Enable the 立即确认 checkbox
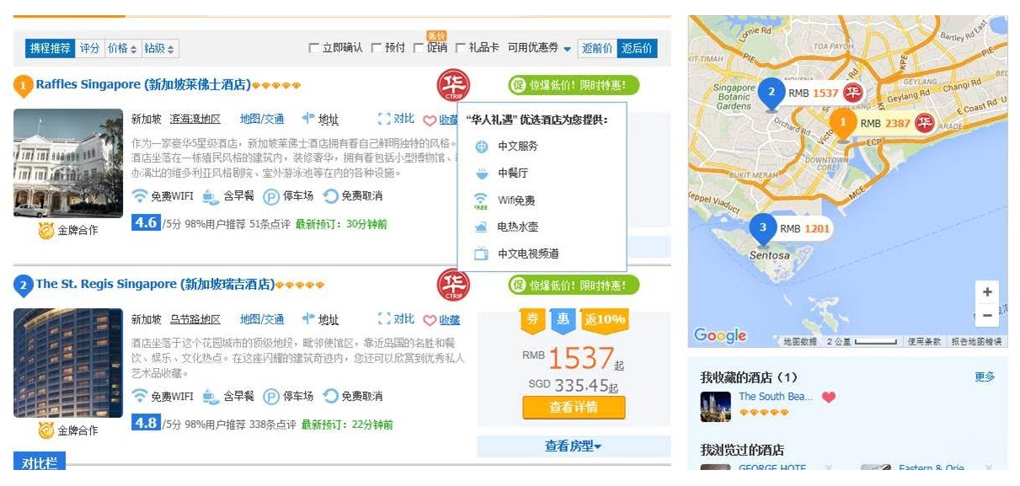Image resolution: width=1020 pixels, height=486 pixels. coord(313,49)
